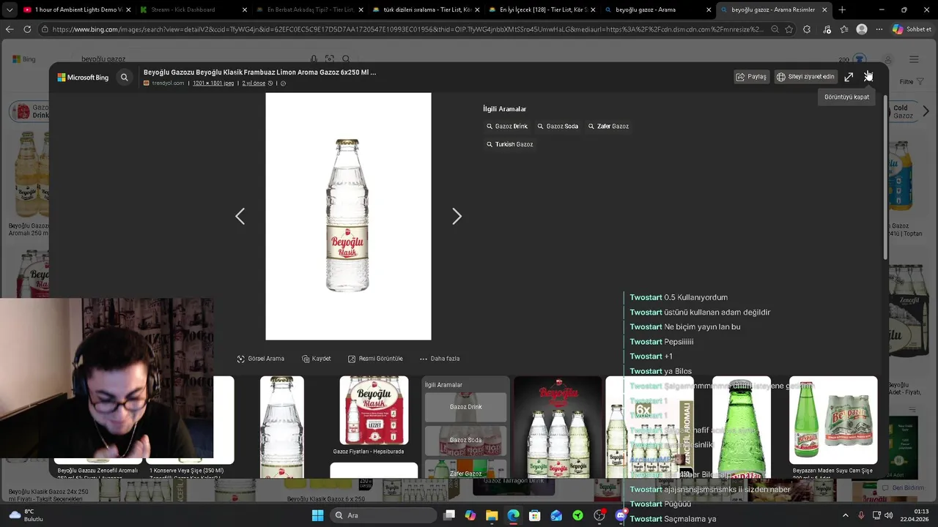Add page to favorites star icon
This screenshot has height=527, width=938.
coord(789,29)
